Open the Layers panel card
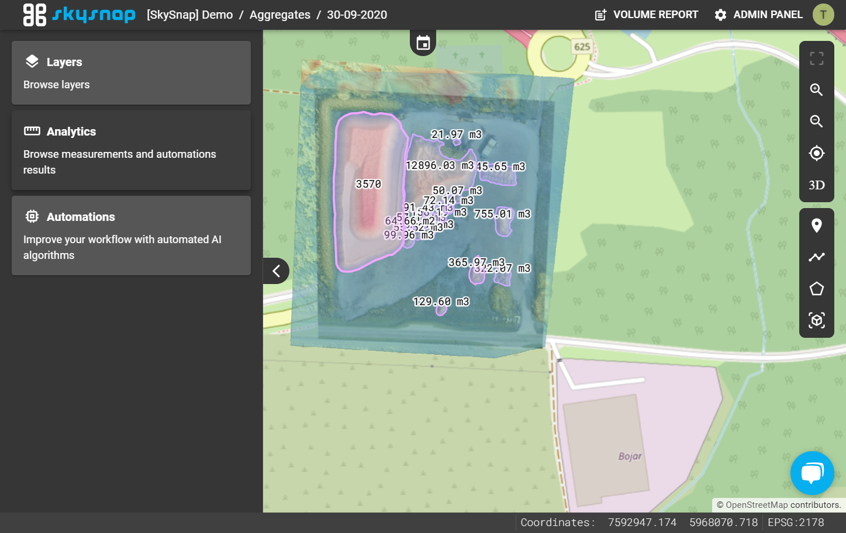The width and height of the screenshot is (846, 533). coord(131,73)
